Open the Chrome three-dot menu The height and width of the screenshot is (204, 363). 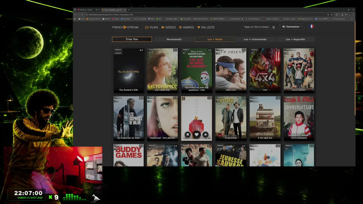353,14
